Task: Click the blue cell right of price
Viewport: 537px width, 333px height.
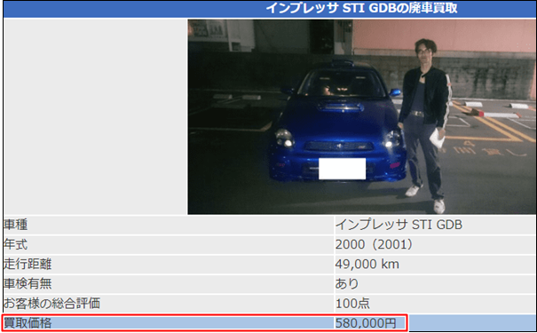Action: click(472, 323)
